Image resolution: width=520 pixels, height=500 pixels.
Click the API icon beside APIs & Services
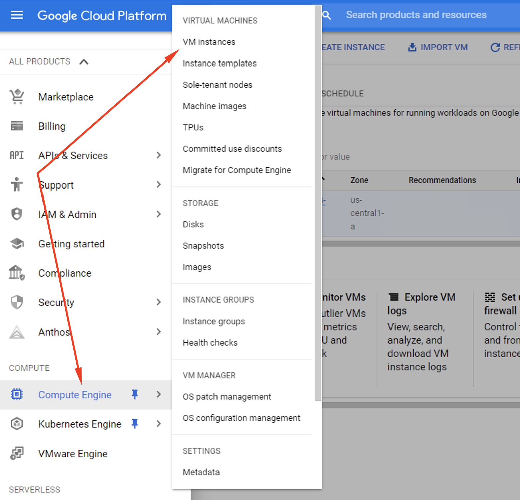(17, 155)
